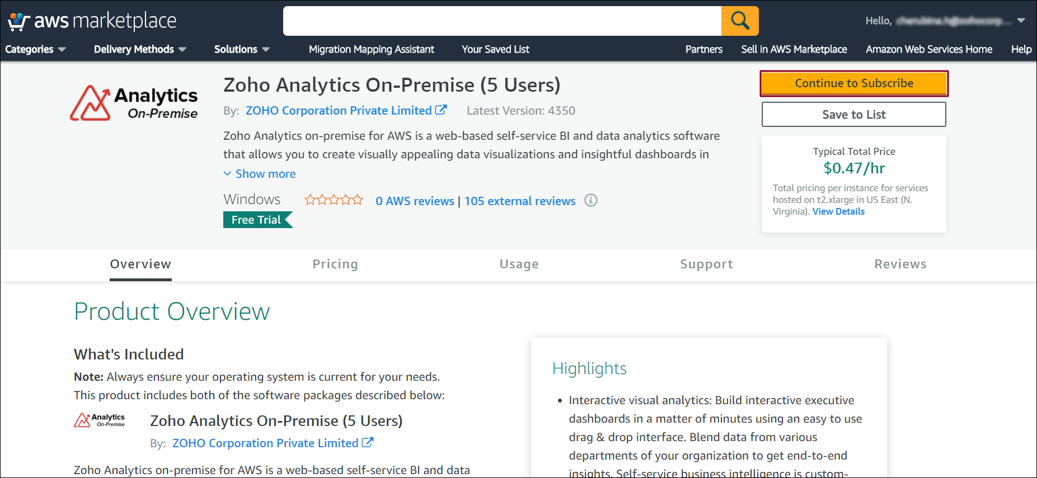Viewport: 1037px width, 478px height.
Task: Switch to the Reviews tab
Action: click(x=900, y=264)
